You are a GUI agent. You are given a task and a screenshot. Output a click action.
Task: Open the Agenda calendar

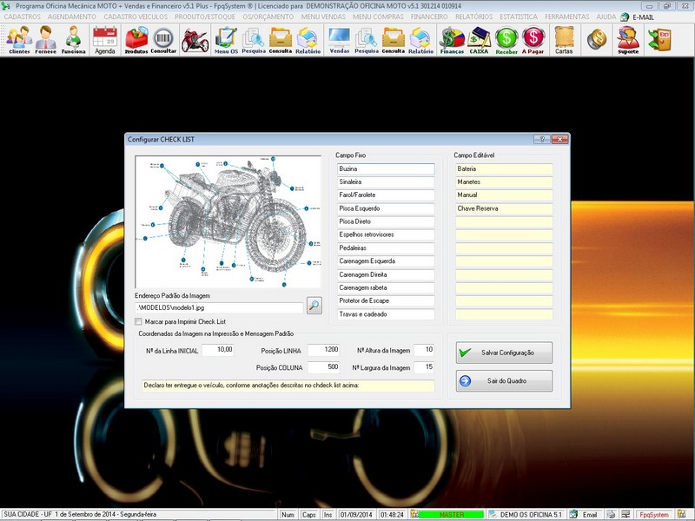tap(104, 40)
